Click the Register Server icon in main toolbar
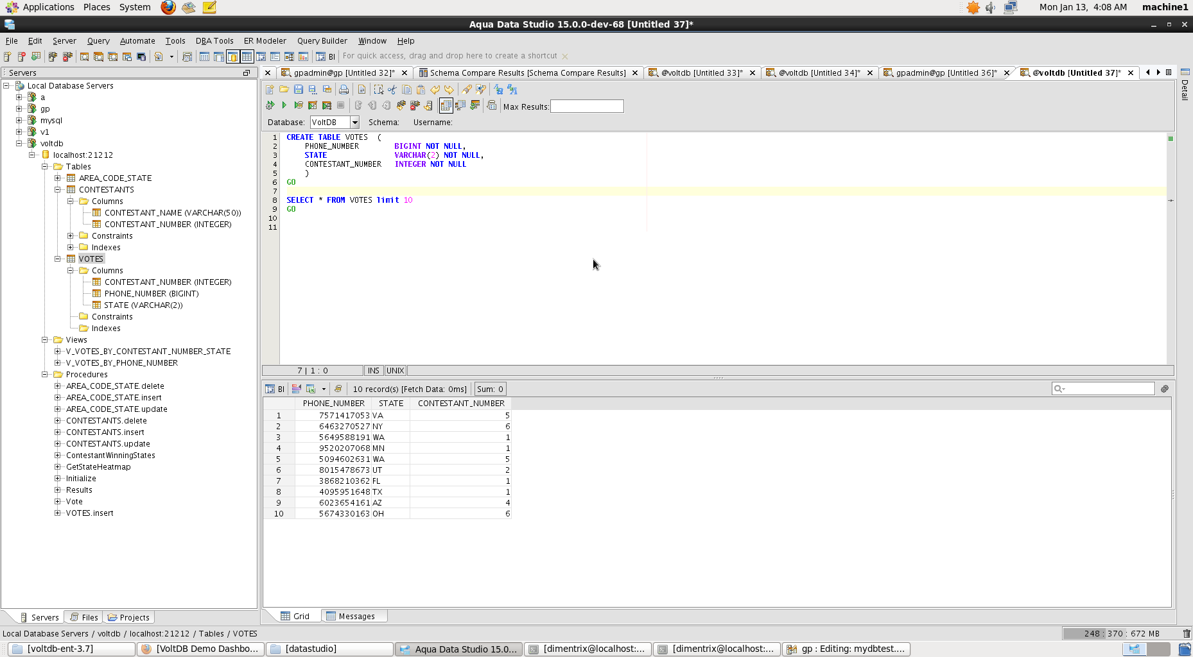 [8, 56]
